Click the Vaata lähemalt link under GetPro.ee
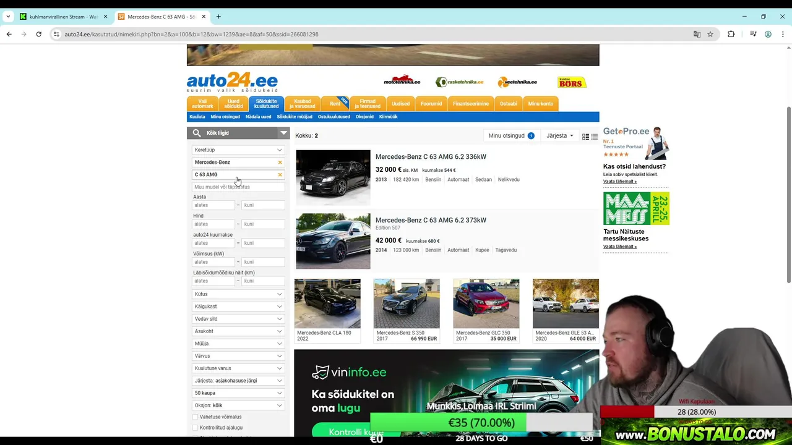The height and width of the screenshot is (445, 792). tap(620, 182)
